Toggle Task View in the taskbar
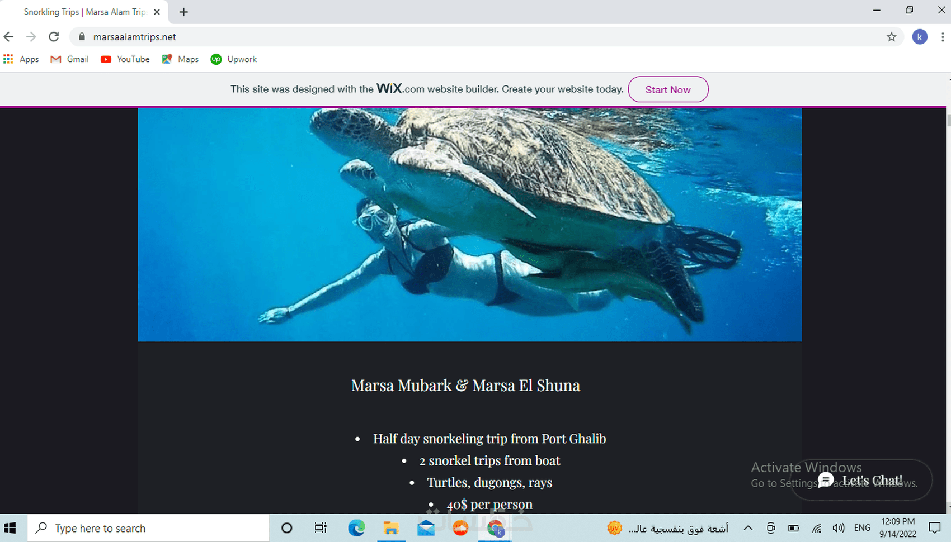Image resolution: width=951 pixels, height=542 pixels. 320,527
